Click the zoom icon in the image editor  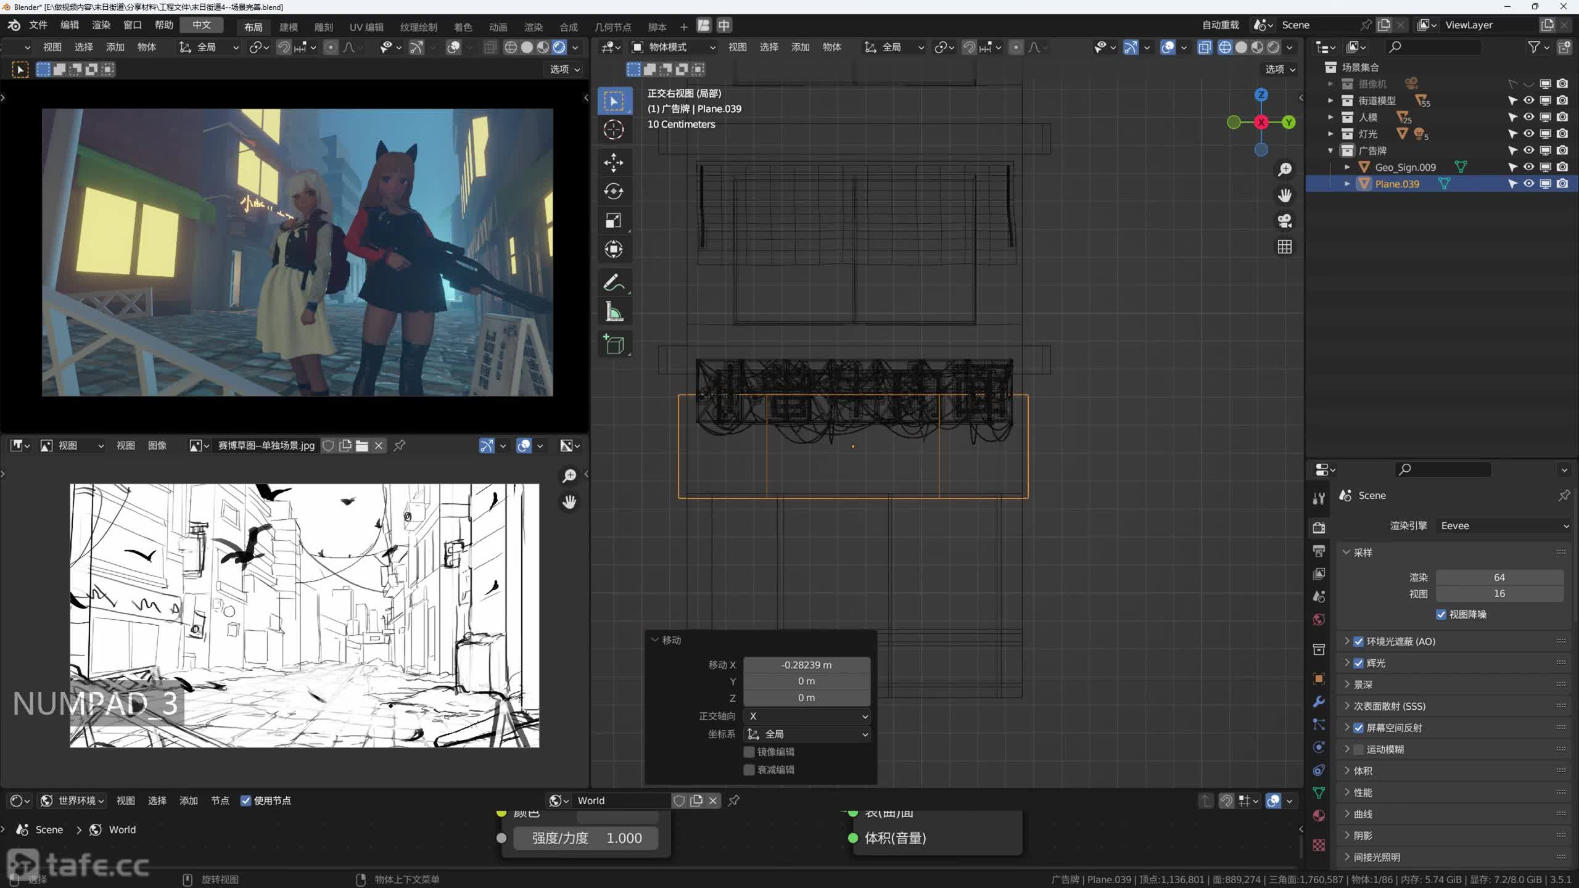[x=569, y=475]
